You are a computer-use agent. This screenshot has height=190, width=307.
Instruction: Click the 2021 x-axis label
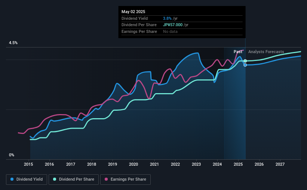click(154, 164)
